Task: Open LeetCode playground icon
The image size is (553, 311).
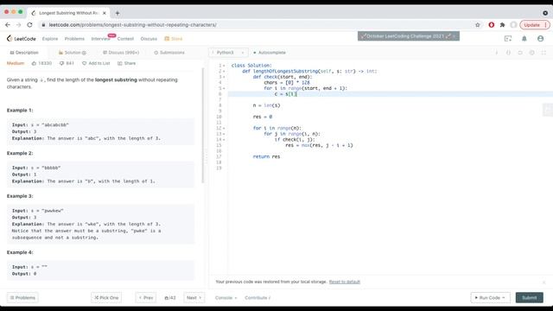Action: (x=508, y=38)
